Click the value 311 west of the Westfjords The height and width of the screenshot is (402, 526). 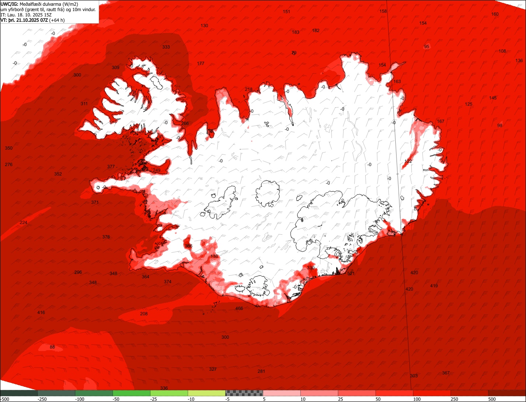point(84,104)
